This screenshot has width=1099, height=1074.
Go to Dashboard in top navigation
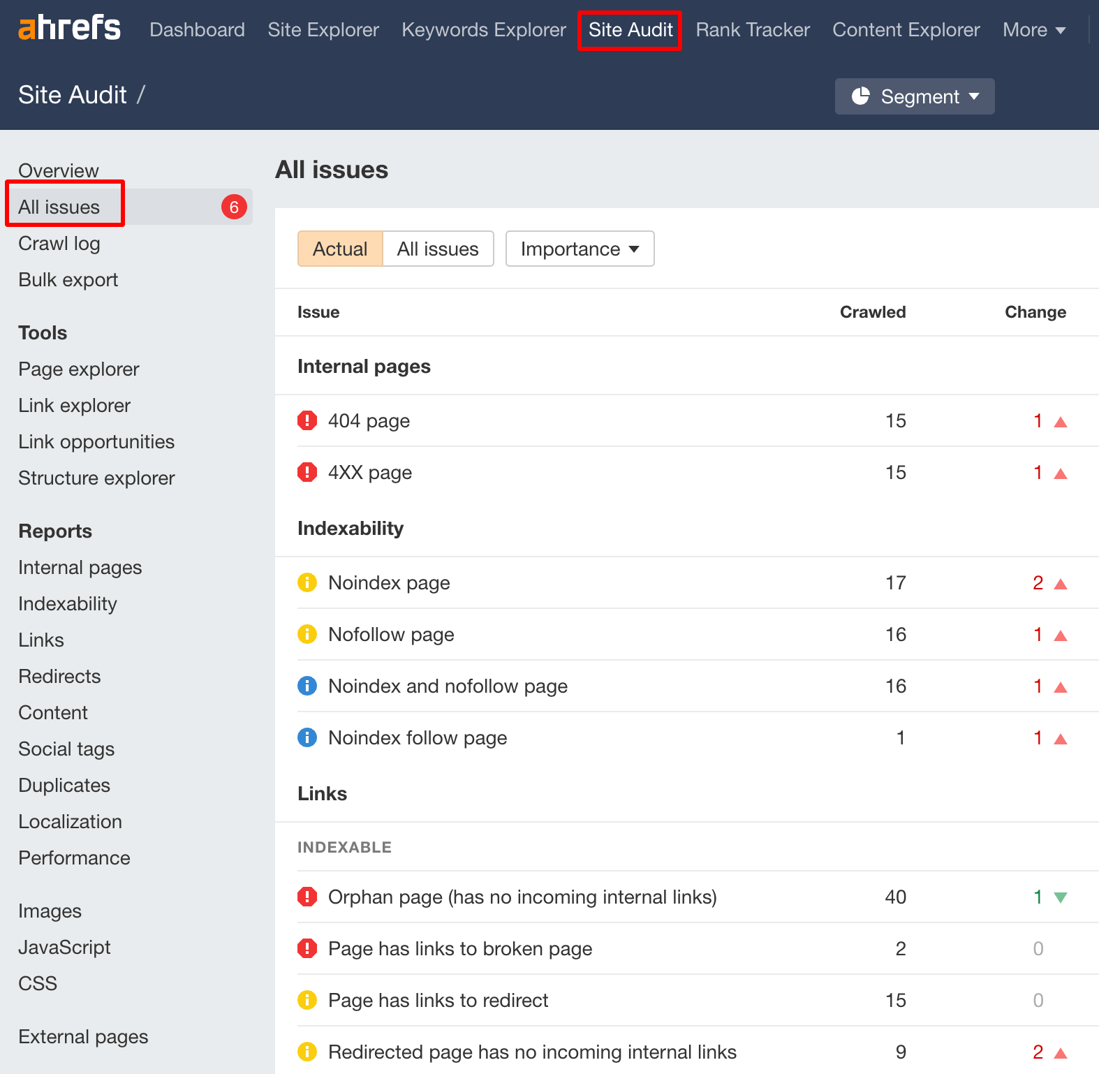pyautogui.click(x=197, y=29)
